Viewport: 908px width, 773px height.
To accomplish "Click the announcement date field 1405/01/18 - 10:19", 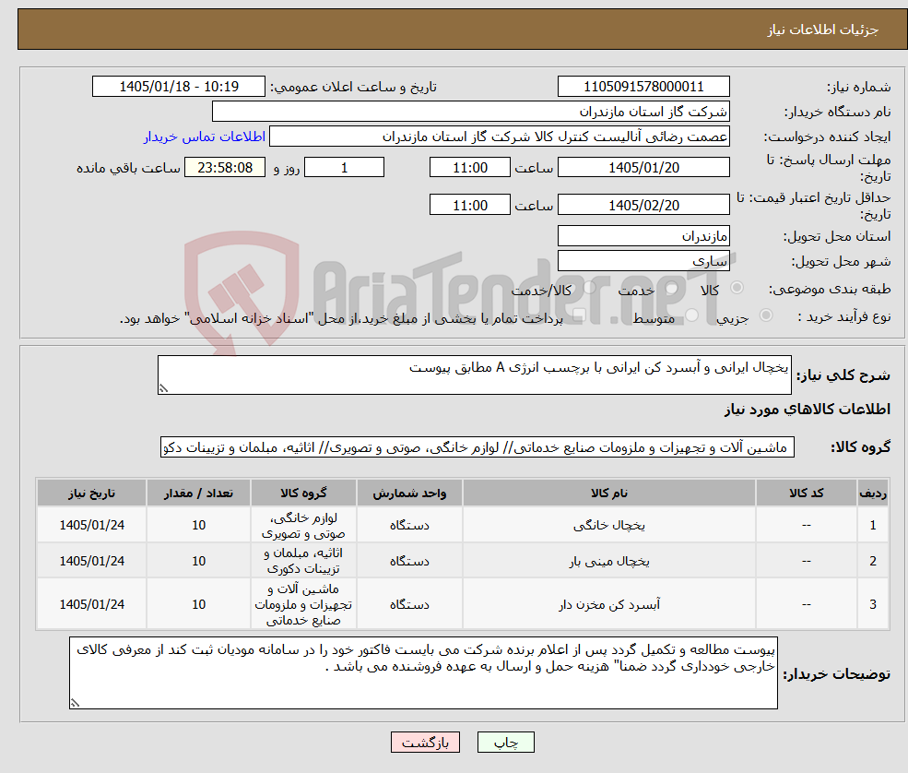I will [178, 87].
